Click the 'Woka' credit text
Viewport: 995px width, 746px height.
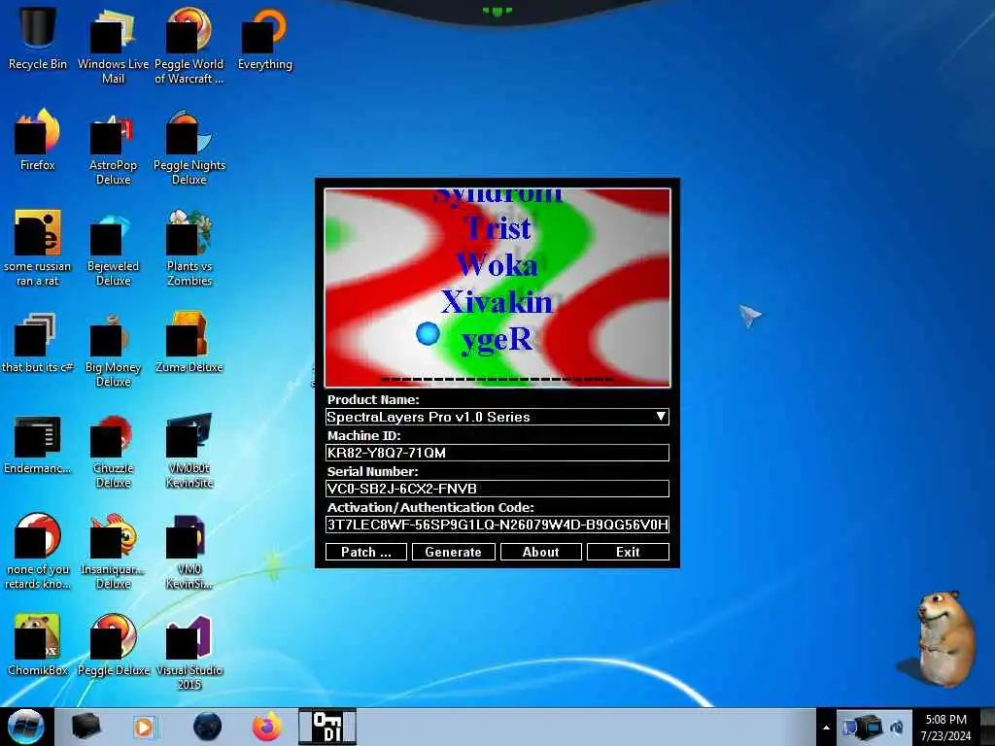coord(497,264)
